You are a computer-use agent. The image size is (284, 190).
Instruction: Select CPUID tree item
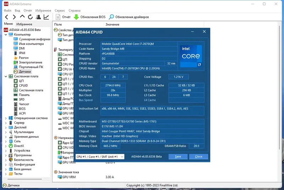(x=21, y=85)
